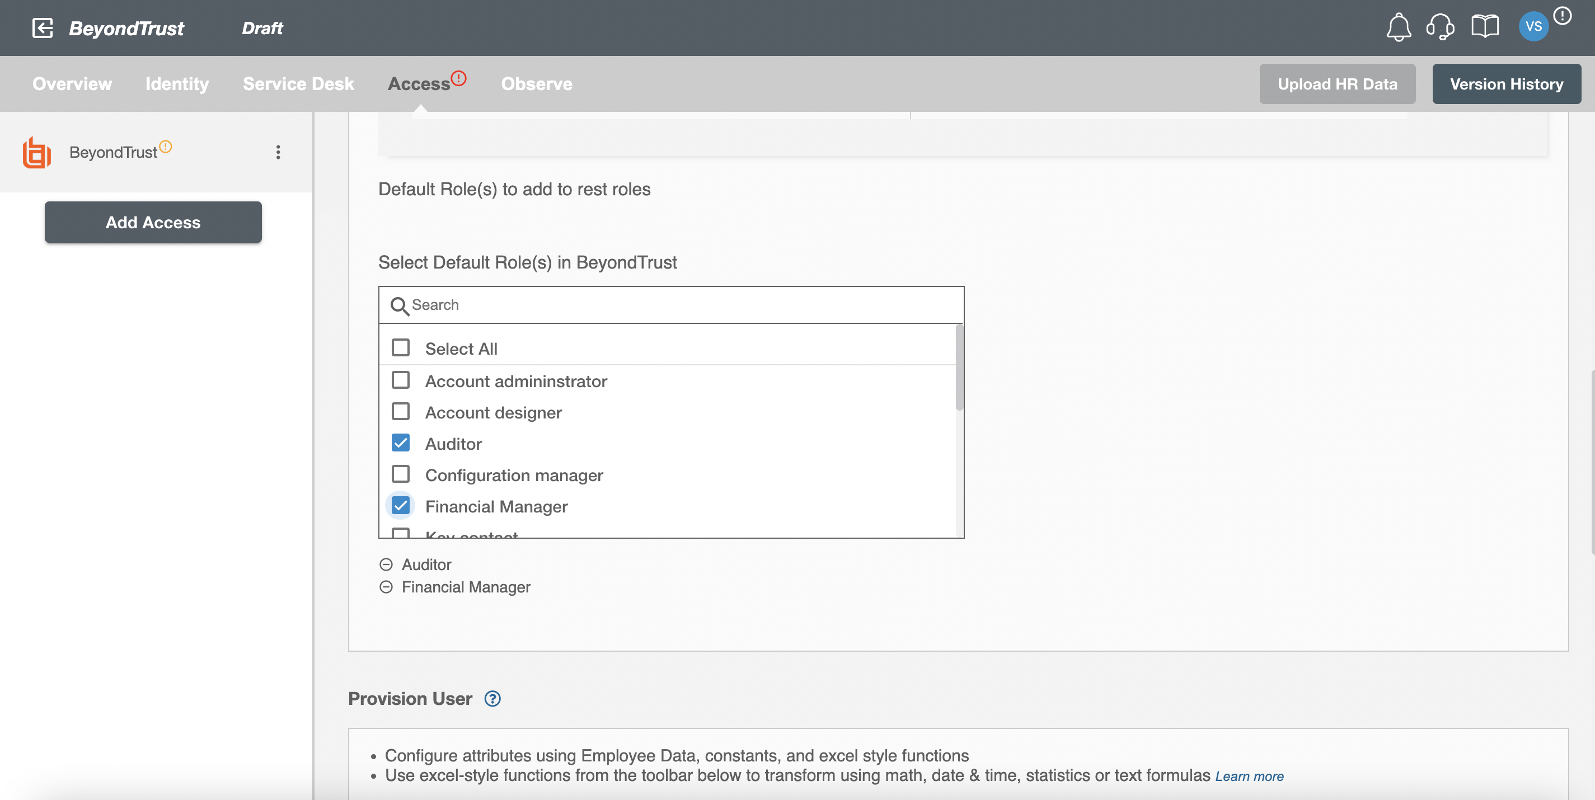Open the documentation book icon
This screenshot has height=800, width=1595.
point(1485,27)
